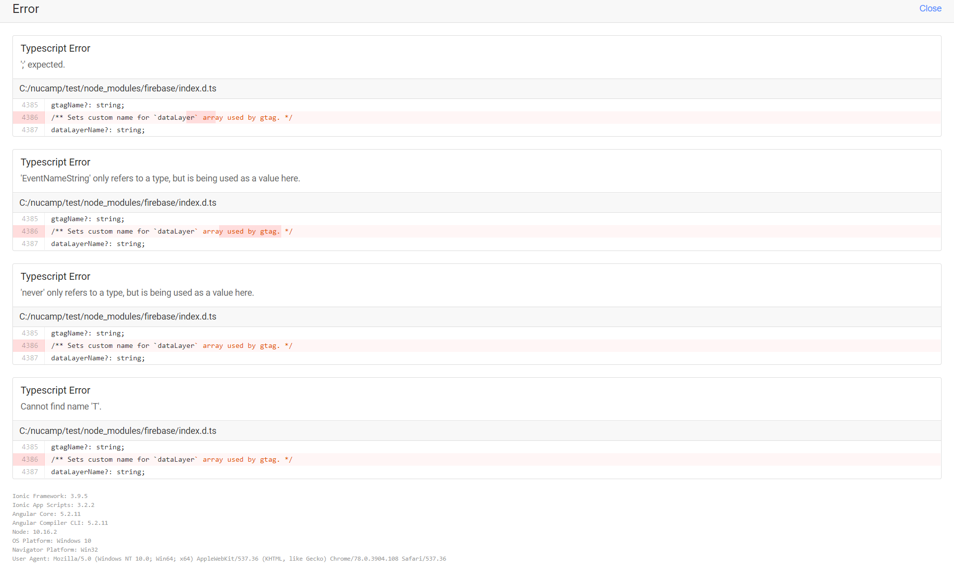
Task: Click line number 4387 in last error card
Action: pyautogui.click(x=29, y=472)
